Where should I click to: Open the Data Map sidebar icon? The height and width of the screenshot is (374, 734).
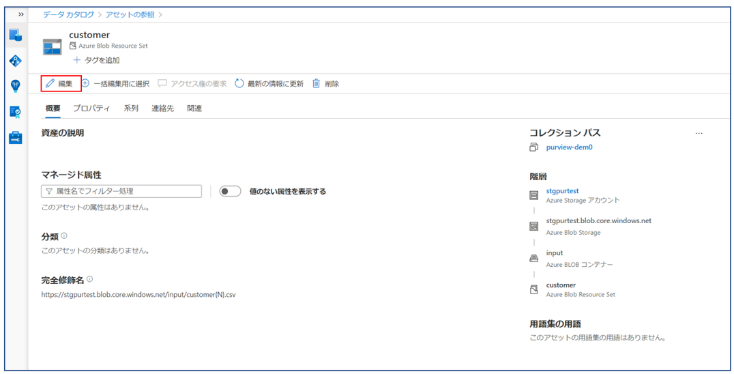pos(16,61)
